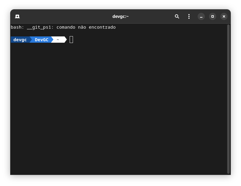Viewport: 241px width, 186px height.
Task: Click the vertical scrollbar of the terminal
Action: point(228,99)
